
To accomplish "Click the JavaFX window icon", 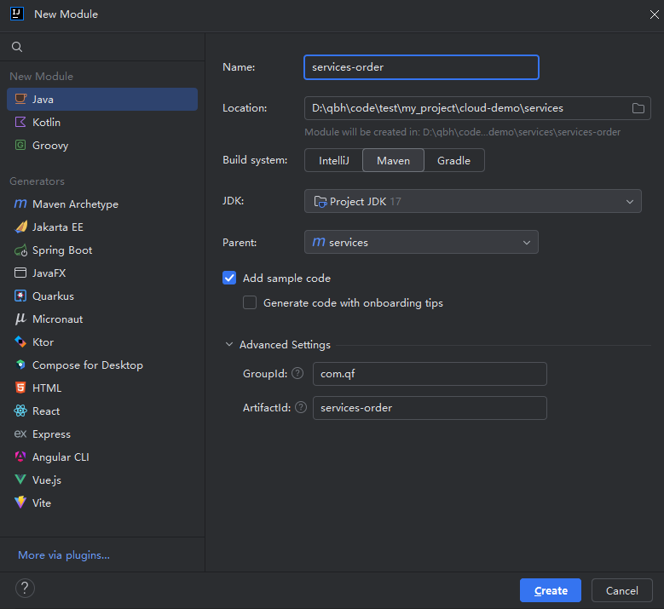I will pos(20,273).
